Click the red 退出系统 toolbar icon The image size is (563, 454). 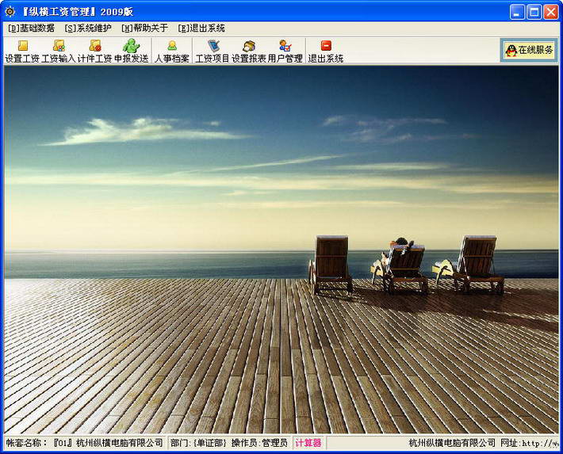[x=326, y=52]
